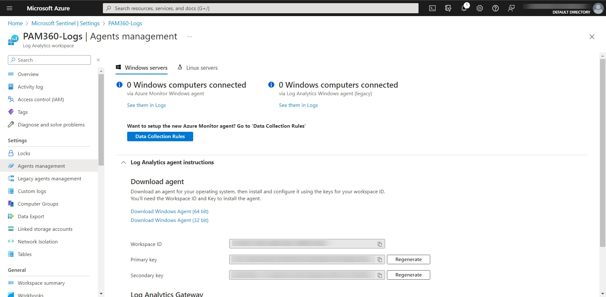Open the feedback icon in header
This screenshot has height=297, width=606.
pos(511,8)
